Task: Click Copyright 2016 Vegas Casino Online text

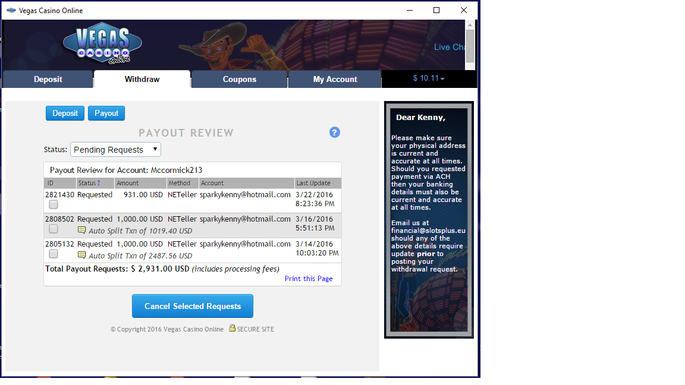Action: (167, 329)
